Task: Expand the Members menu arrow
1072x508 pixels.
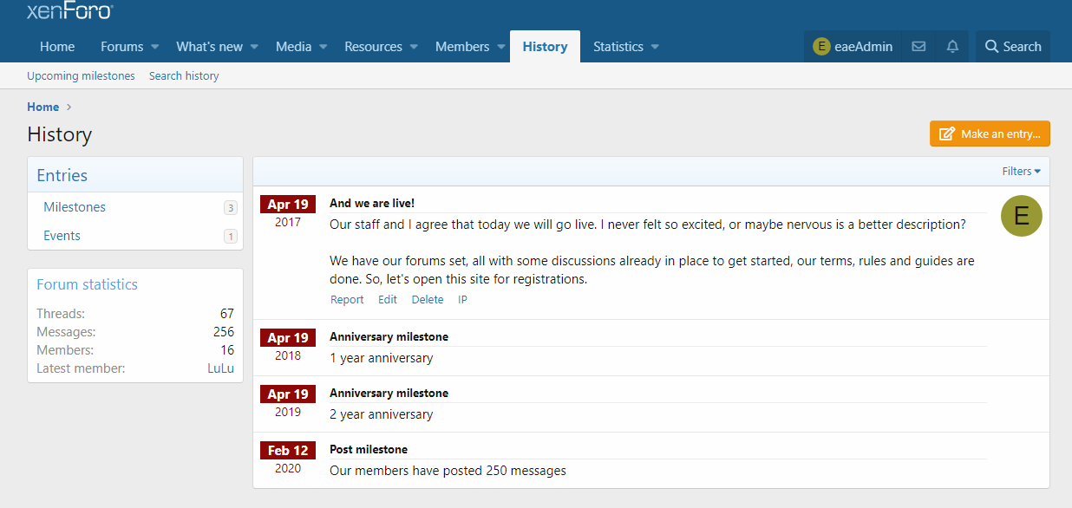Action: click(501, 47)
